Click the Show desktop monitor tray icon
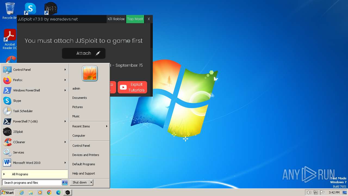Image resolution: width=348 pixels, height=196 pixels. pyautogui.click(x=345, y=192)
